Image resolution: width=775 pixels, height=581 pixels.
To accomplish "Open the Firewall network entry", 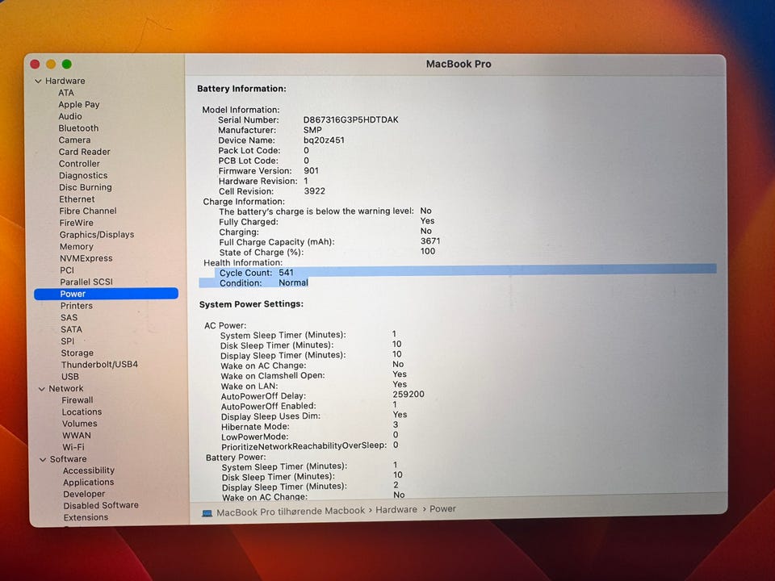I will (77, 400).
